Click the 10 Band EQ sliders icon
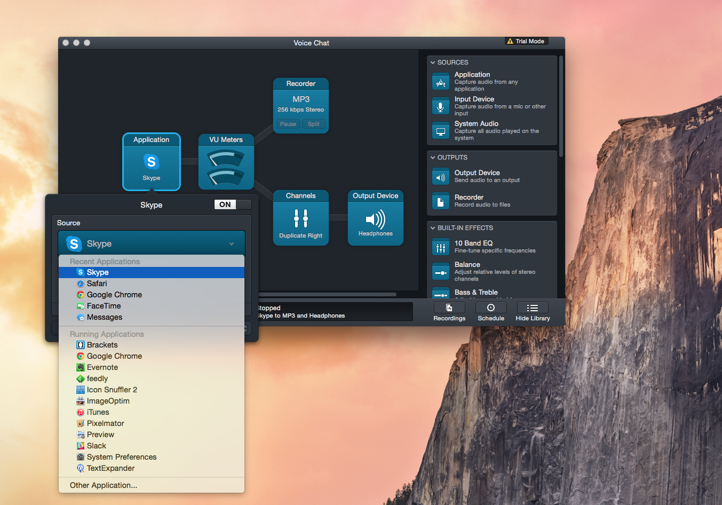The image size is (722, 505). tap(441, 247)
